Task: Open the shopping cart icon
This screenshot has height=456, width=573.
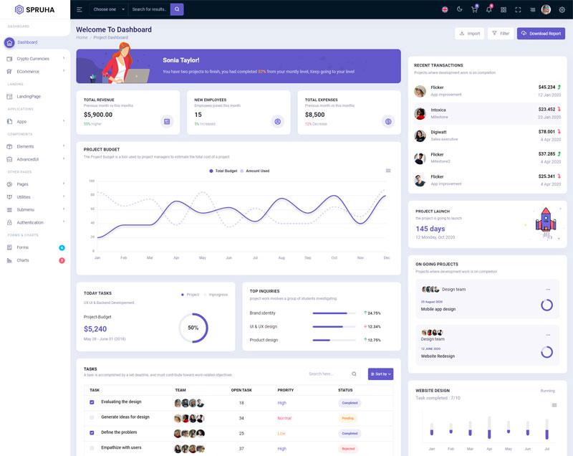Action: [x=474, y=9]
